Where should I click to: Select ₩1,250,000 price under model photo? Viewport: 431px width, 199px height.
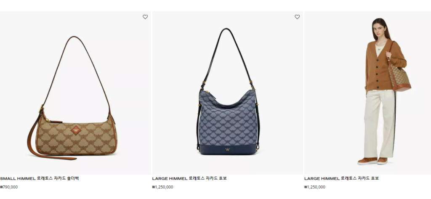[x=315, y=187]
